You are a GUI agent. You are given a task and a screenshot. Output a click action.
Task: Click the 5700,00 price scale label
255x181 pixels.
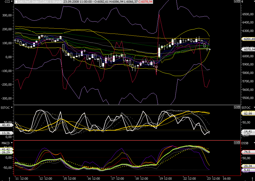click(248, 81)
